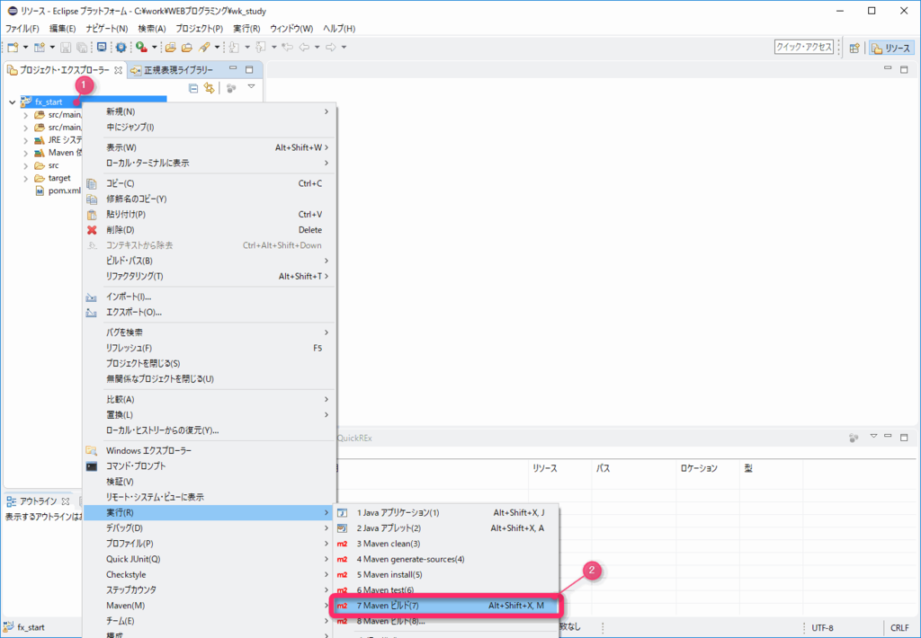921x638 pixels.
Task: Open dropdown arrow next to Search flashlight
Action: (x=217, y=47)
